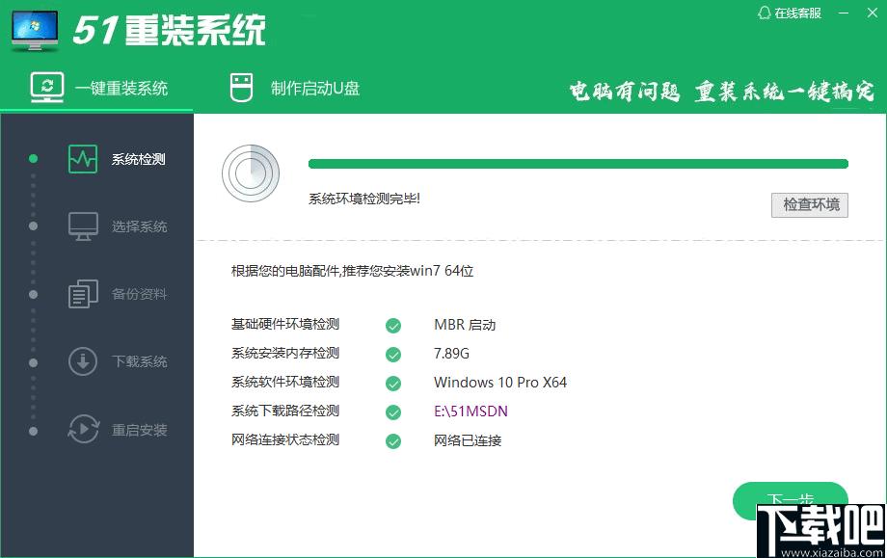The width and height of the screenshot is (887, 558).
Task: Click the 系统安装内存检测 label
Action: click(x=285, y=353)
